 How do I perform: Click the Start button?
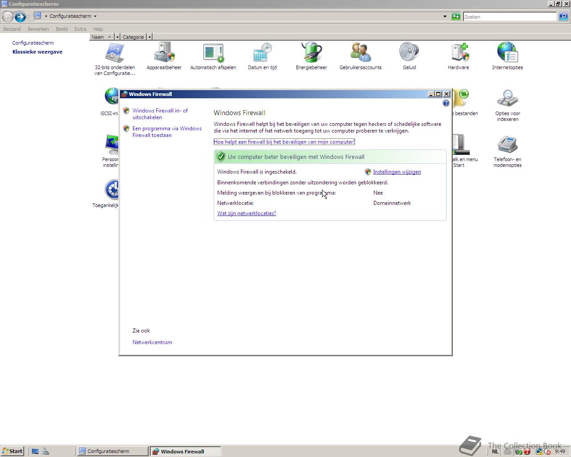tap(12, 451)
